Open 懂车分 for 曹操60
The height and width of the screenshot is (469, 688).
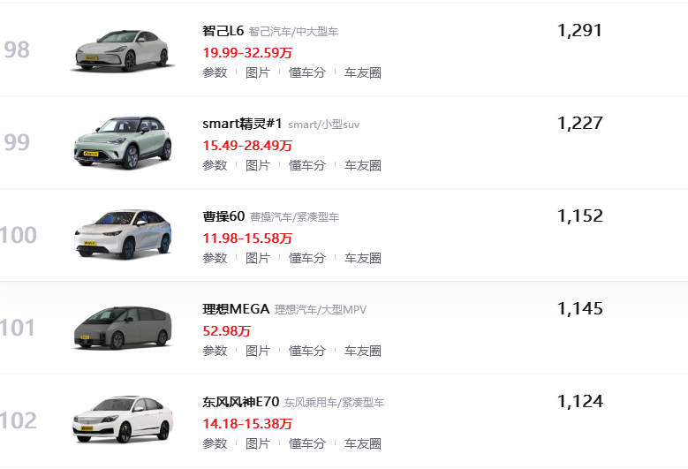307,258
